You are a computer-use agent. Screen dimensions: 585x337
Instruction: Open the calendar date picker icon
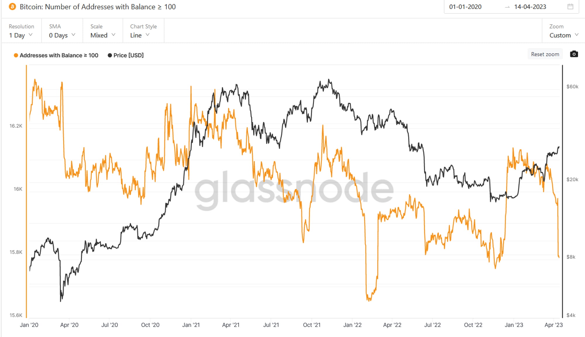pyautogui.click(x=570, y=7)
